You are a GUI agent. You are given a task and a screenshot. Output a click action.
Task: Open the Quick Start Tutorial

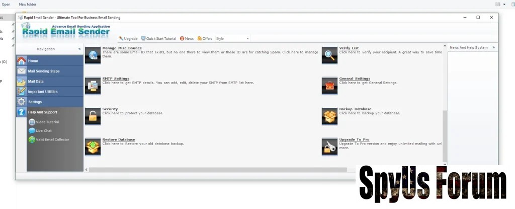[x=158, y=38]
